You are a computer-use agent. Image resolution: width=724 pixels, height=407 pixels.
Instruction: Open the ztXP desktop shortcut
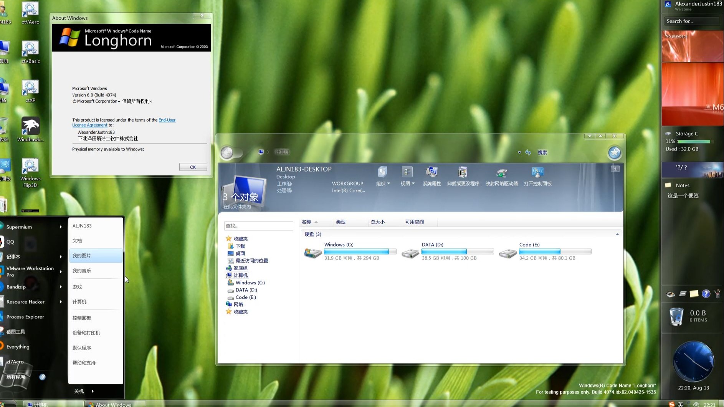[x=30, y=91]
